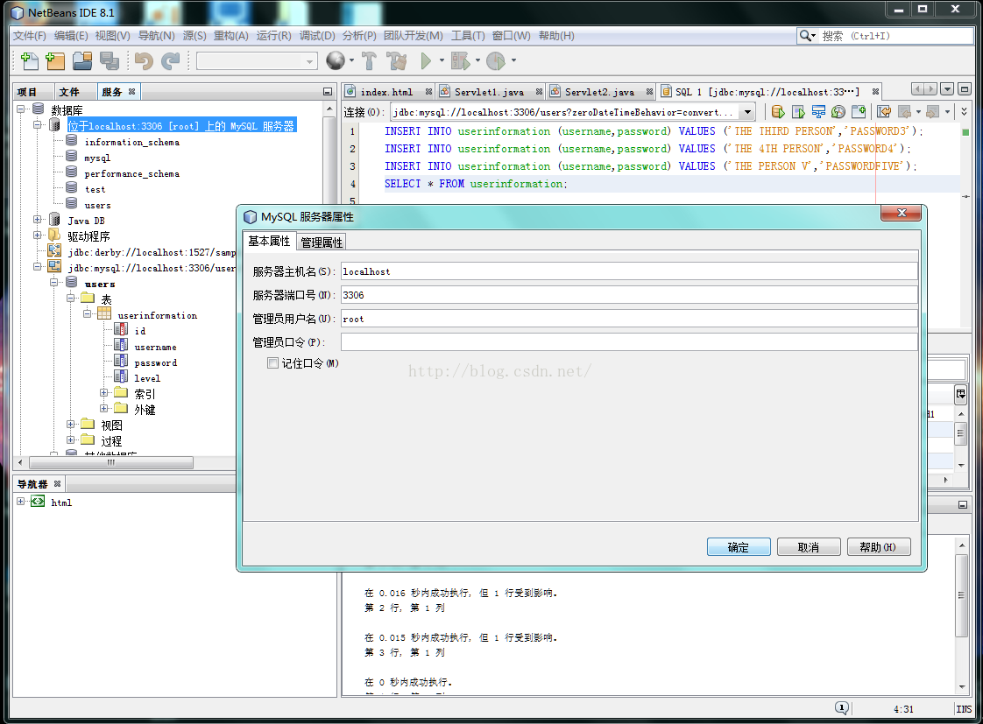Expand the 外键 folder

[x=104, y=408]
